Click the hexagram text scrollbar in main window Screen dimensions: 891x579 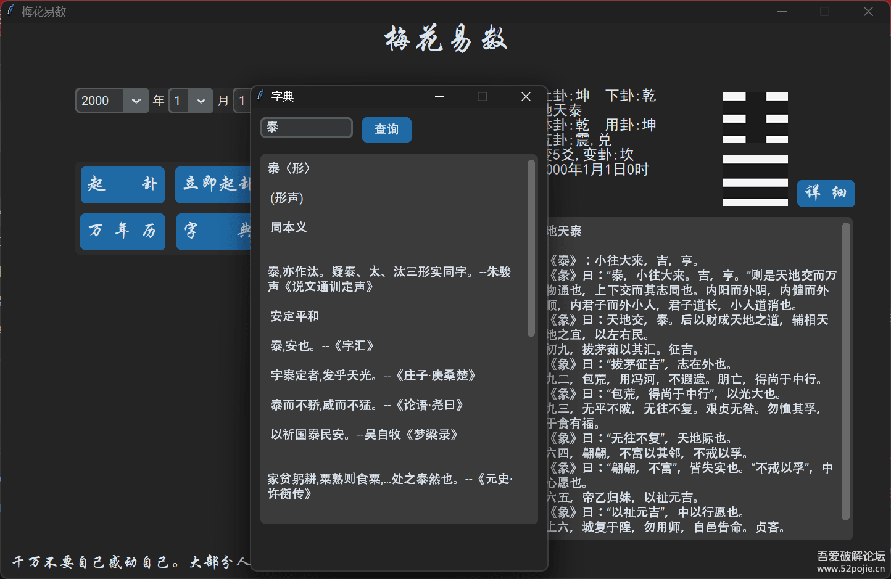[845, 372]
